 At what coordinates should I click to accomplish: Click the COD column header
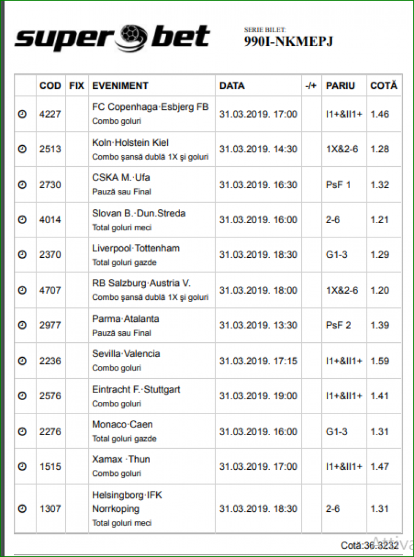coord(50,86)
